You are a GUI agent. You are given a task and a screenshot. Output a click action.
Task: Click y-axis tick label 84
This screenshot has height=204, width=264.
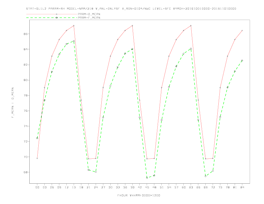click(25, 49)
